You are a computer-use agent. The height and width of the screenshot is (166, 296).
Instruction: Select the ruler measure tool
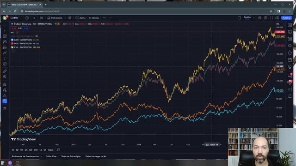5,71
